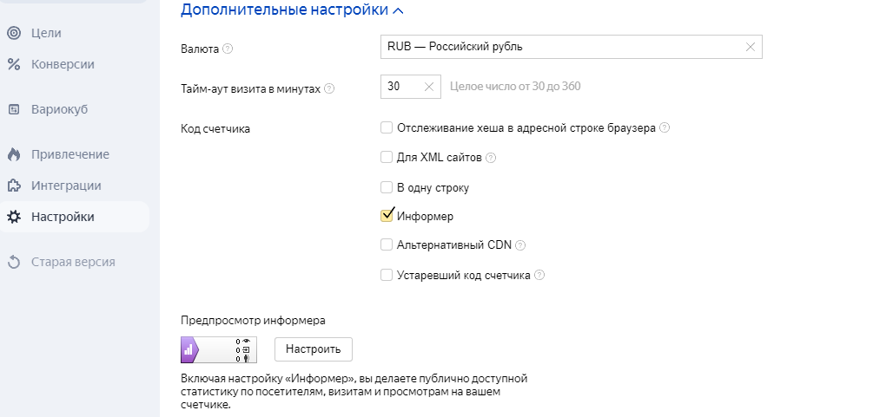Click the Variocube sidebar icon

13,110
